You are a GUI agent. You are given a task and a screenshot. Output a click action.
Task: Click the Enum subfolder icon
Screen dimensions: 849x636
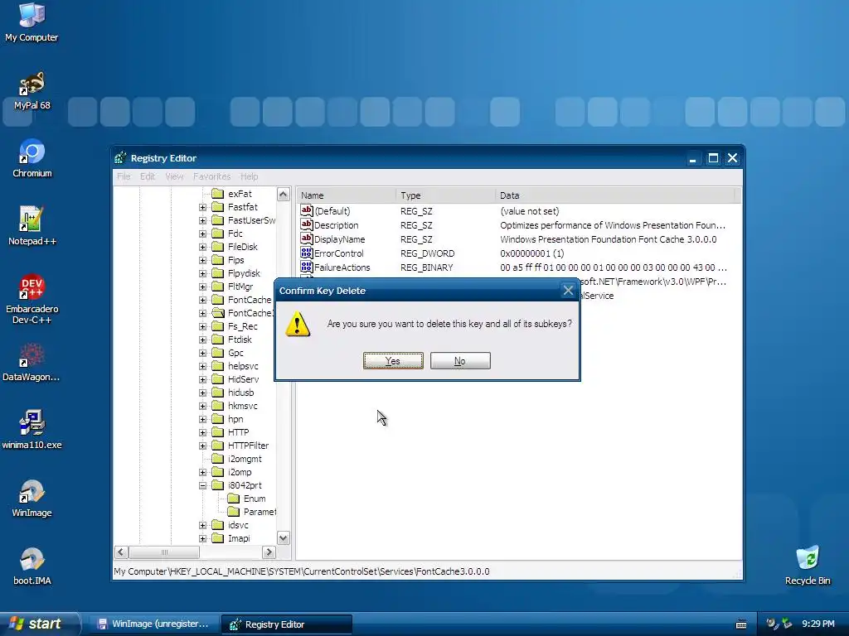pyautogui.click(x=233, y=498)
